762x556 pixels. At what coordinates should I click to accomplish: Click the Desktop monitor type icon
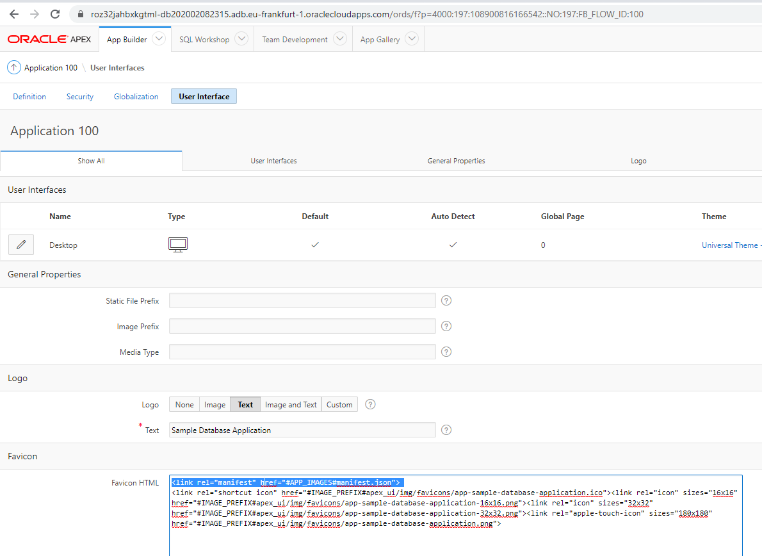(178, 245)
